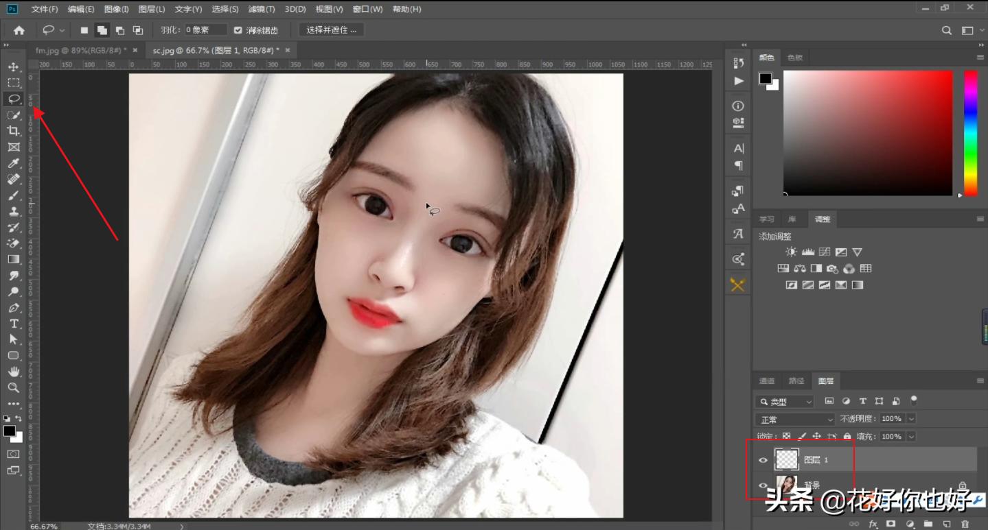Click the foreground color swatch
The image size is (988, 530).
tap(10, 432)
